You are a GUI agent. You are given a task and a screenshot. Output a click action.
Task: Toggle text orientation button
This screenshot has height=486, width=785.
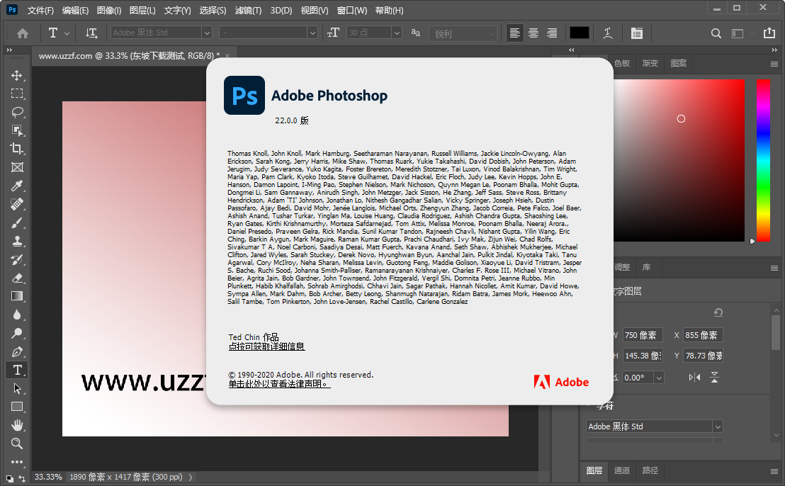point(91,33)
